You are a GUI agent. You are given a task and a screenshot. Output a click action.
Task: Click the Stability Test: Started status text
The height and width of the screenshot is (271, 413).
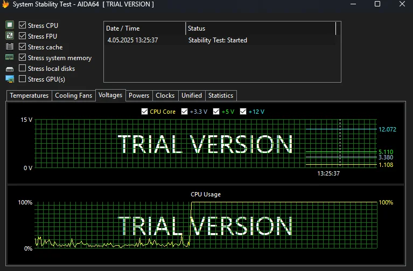pyautogui.click(x=218, y=40)
